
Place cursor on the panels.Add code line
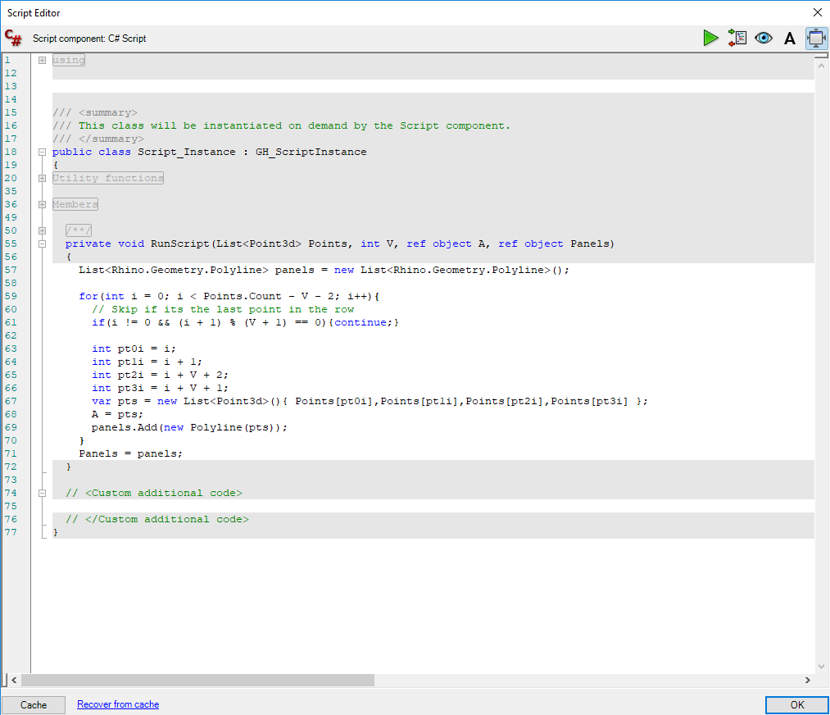(190, 427)
